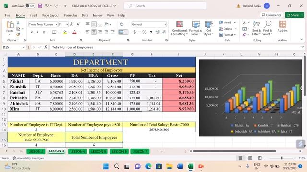This screenshot has height=172, width=307.
Task: Cut selection with scissors icon
Action: point(18,22)
